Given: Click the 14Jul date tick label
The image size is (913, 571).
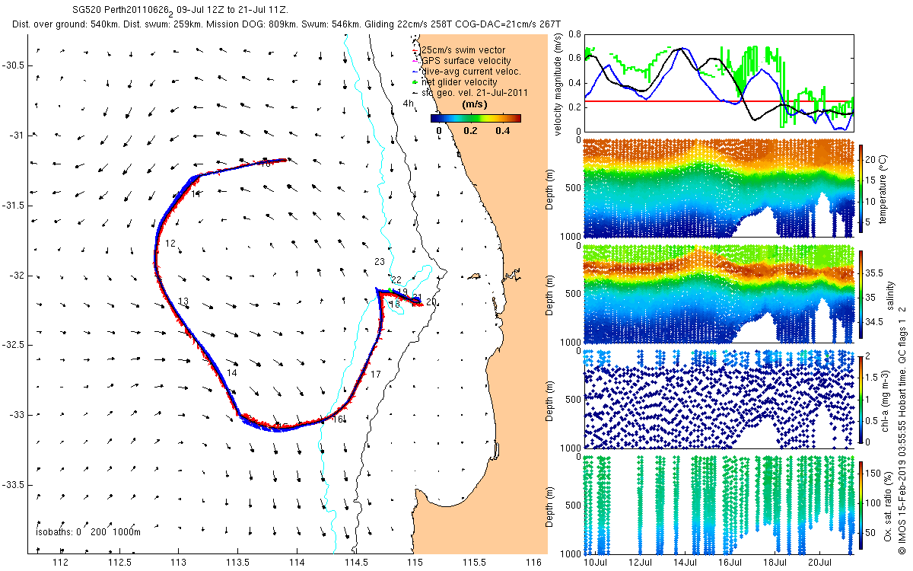Looking at the screenshot, I should point(686,563).
